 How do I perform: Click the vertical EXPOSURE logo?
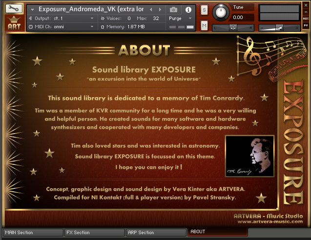pyautogui.click(x=293, y=141)
